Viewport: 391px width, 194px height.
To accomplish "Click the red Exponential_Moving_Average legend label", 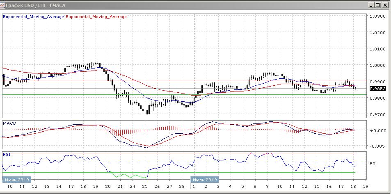I will coord(96,17).
